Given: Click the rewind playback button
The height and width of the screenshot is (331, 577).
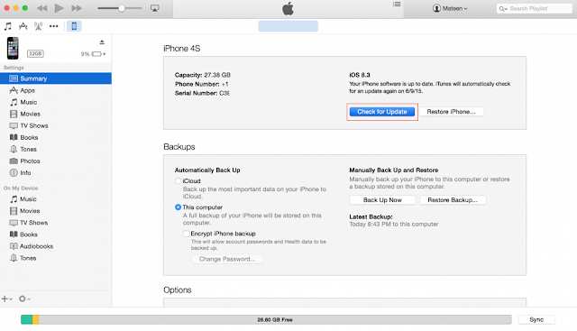Looking at the screenshot, I should pos(42,8).
